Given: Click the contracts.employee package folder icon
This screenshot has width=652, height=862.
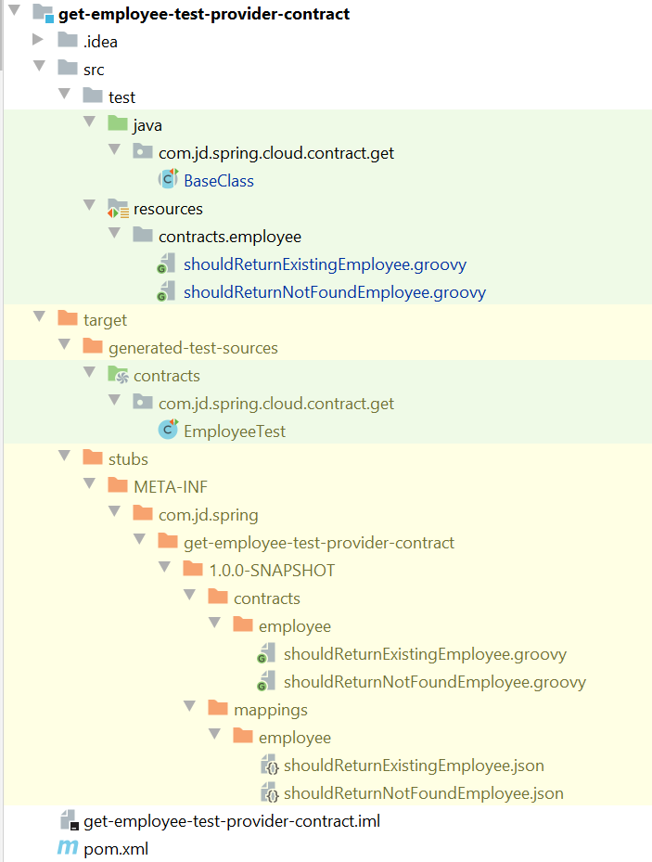Looking at the screenshot, I should [143, 236].
